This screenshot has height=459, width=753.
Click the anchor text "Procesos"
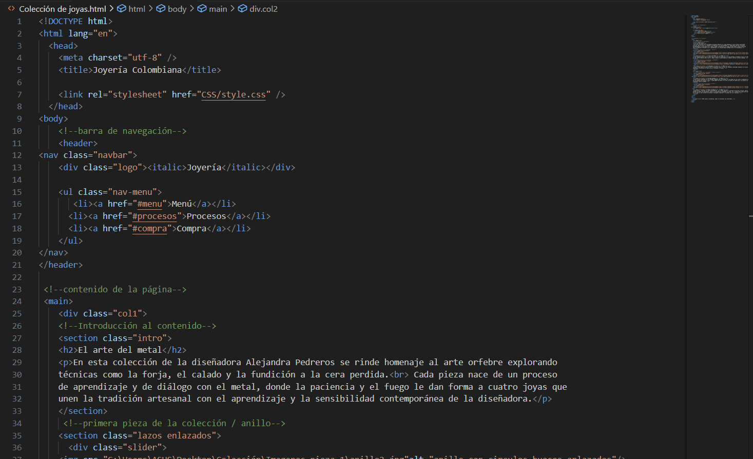(206, 216)
